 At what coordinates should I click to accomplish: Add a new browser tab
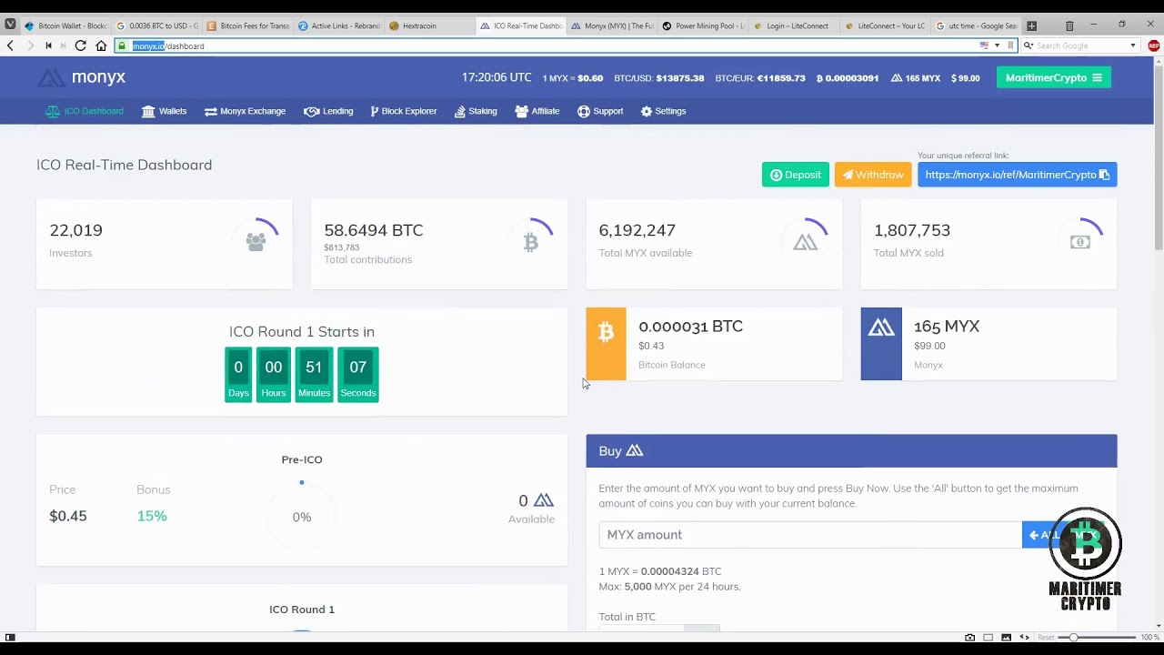pos(1031,25)
